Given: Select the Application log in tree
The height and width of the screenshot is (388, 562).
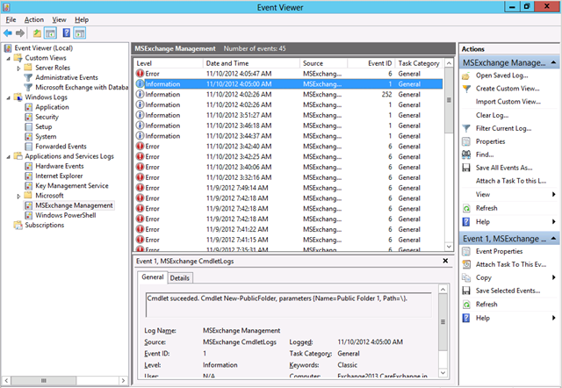Looking at the screenshot, I should [52, 107].
